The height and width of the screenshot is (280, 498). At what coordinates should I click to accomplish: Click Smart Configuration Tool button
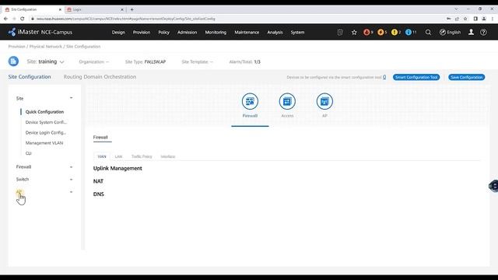pyautogui.click(x=416, y=77)
